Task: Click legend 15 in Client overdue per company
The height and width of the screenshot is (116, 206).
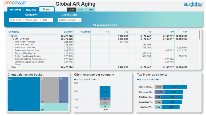Action: [x=76, y=79]
